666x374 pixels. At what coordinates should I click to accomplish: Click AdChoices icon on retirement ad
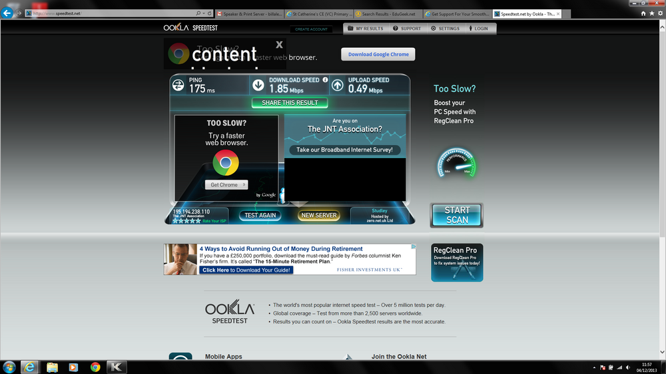coord(414,246)
